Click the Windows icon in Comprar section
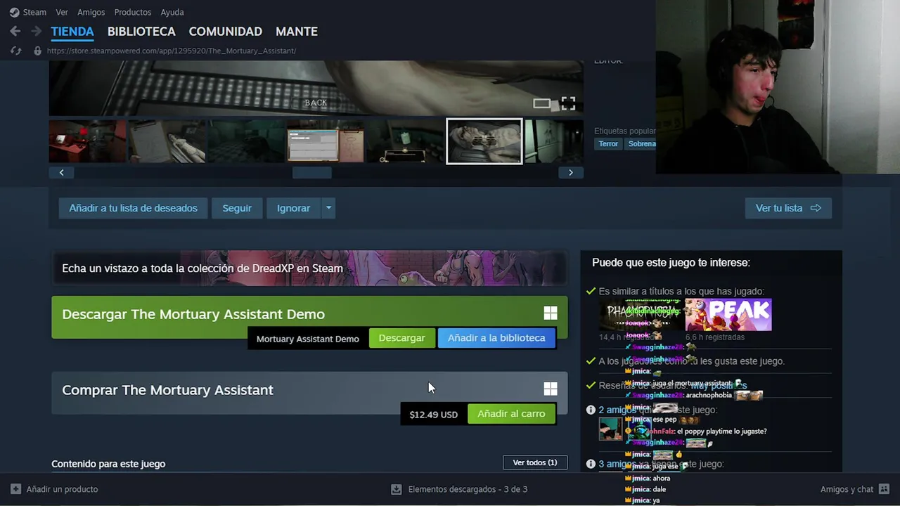The width and height of the screenshot is (900, 506). [x=551, y=389]
